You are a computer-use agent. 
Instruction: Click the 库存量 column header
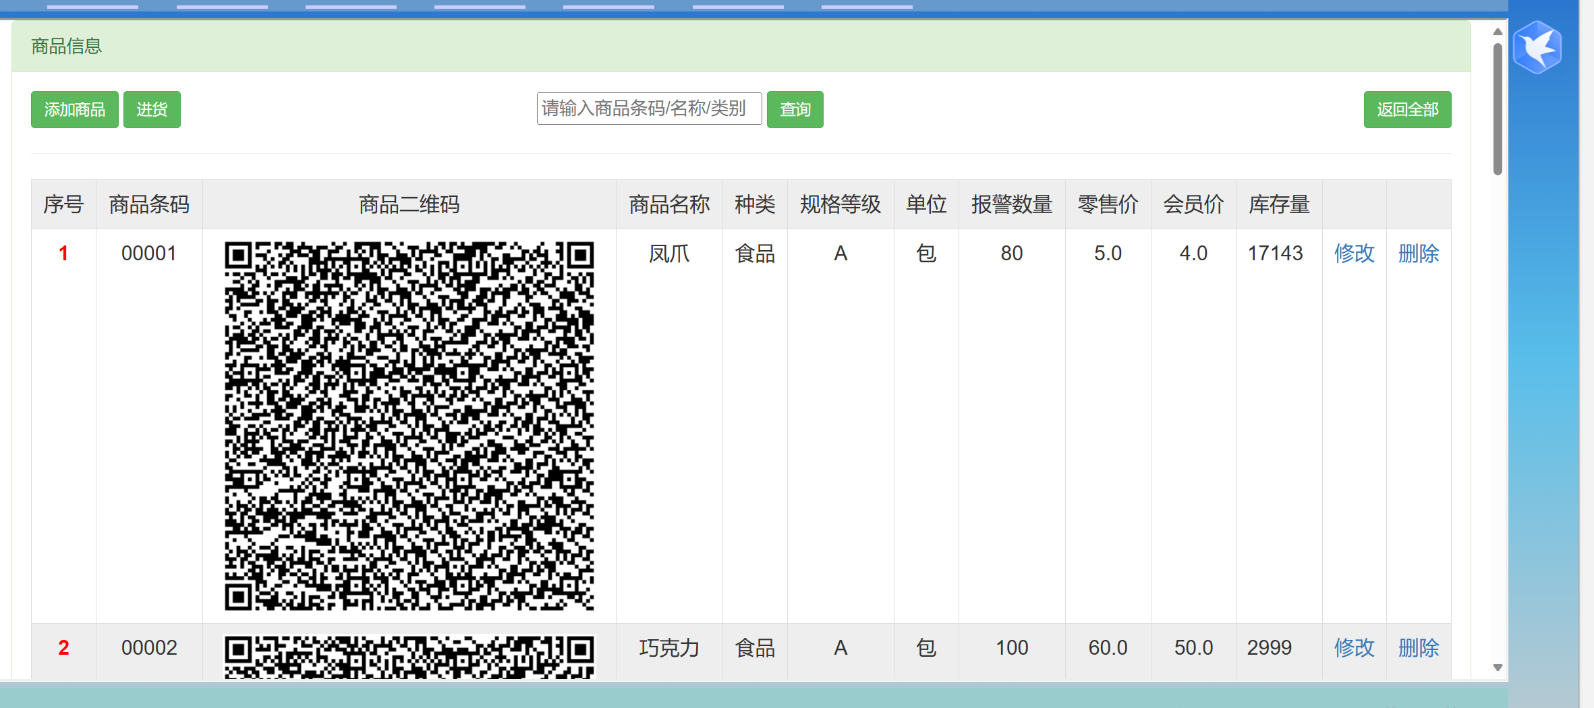[x=1279, y=204]
